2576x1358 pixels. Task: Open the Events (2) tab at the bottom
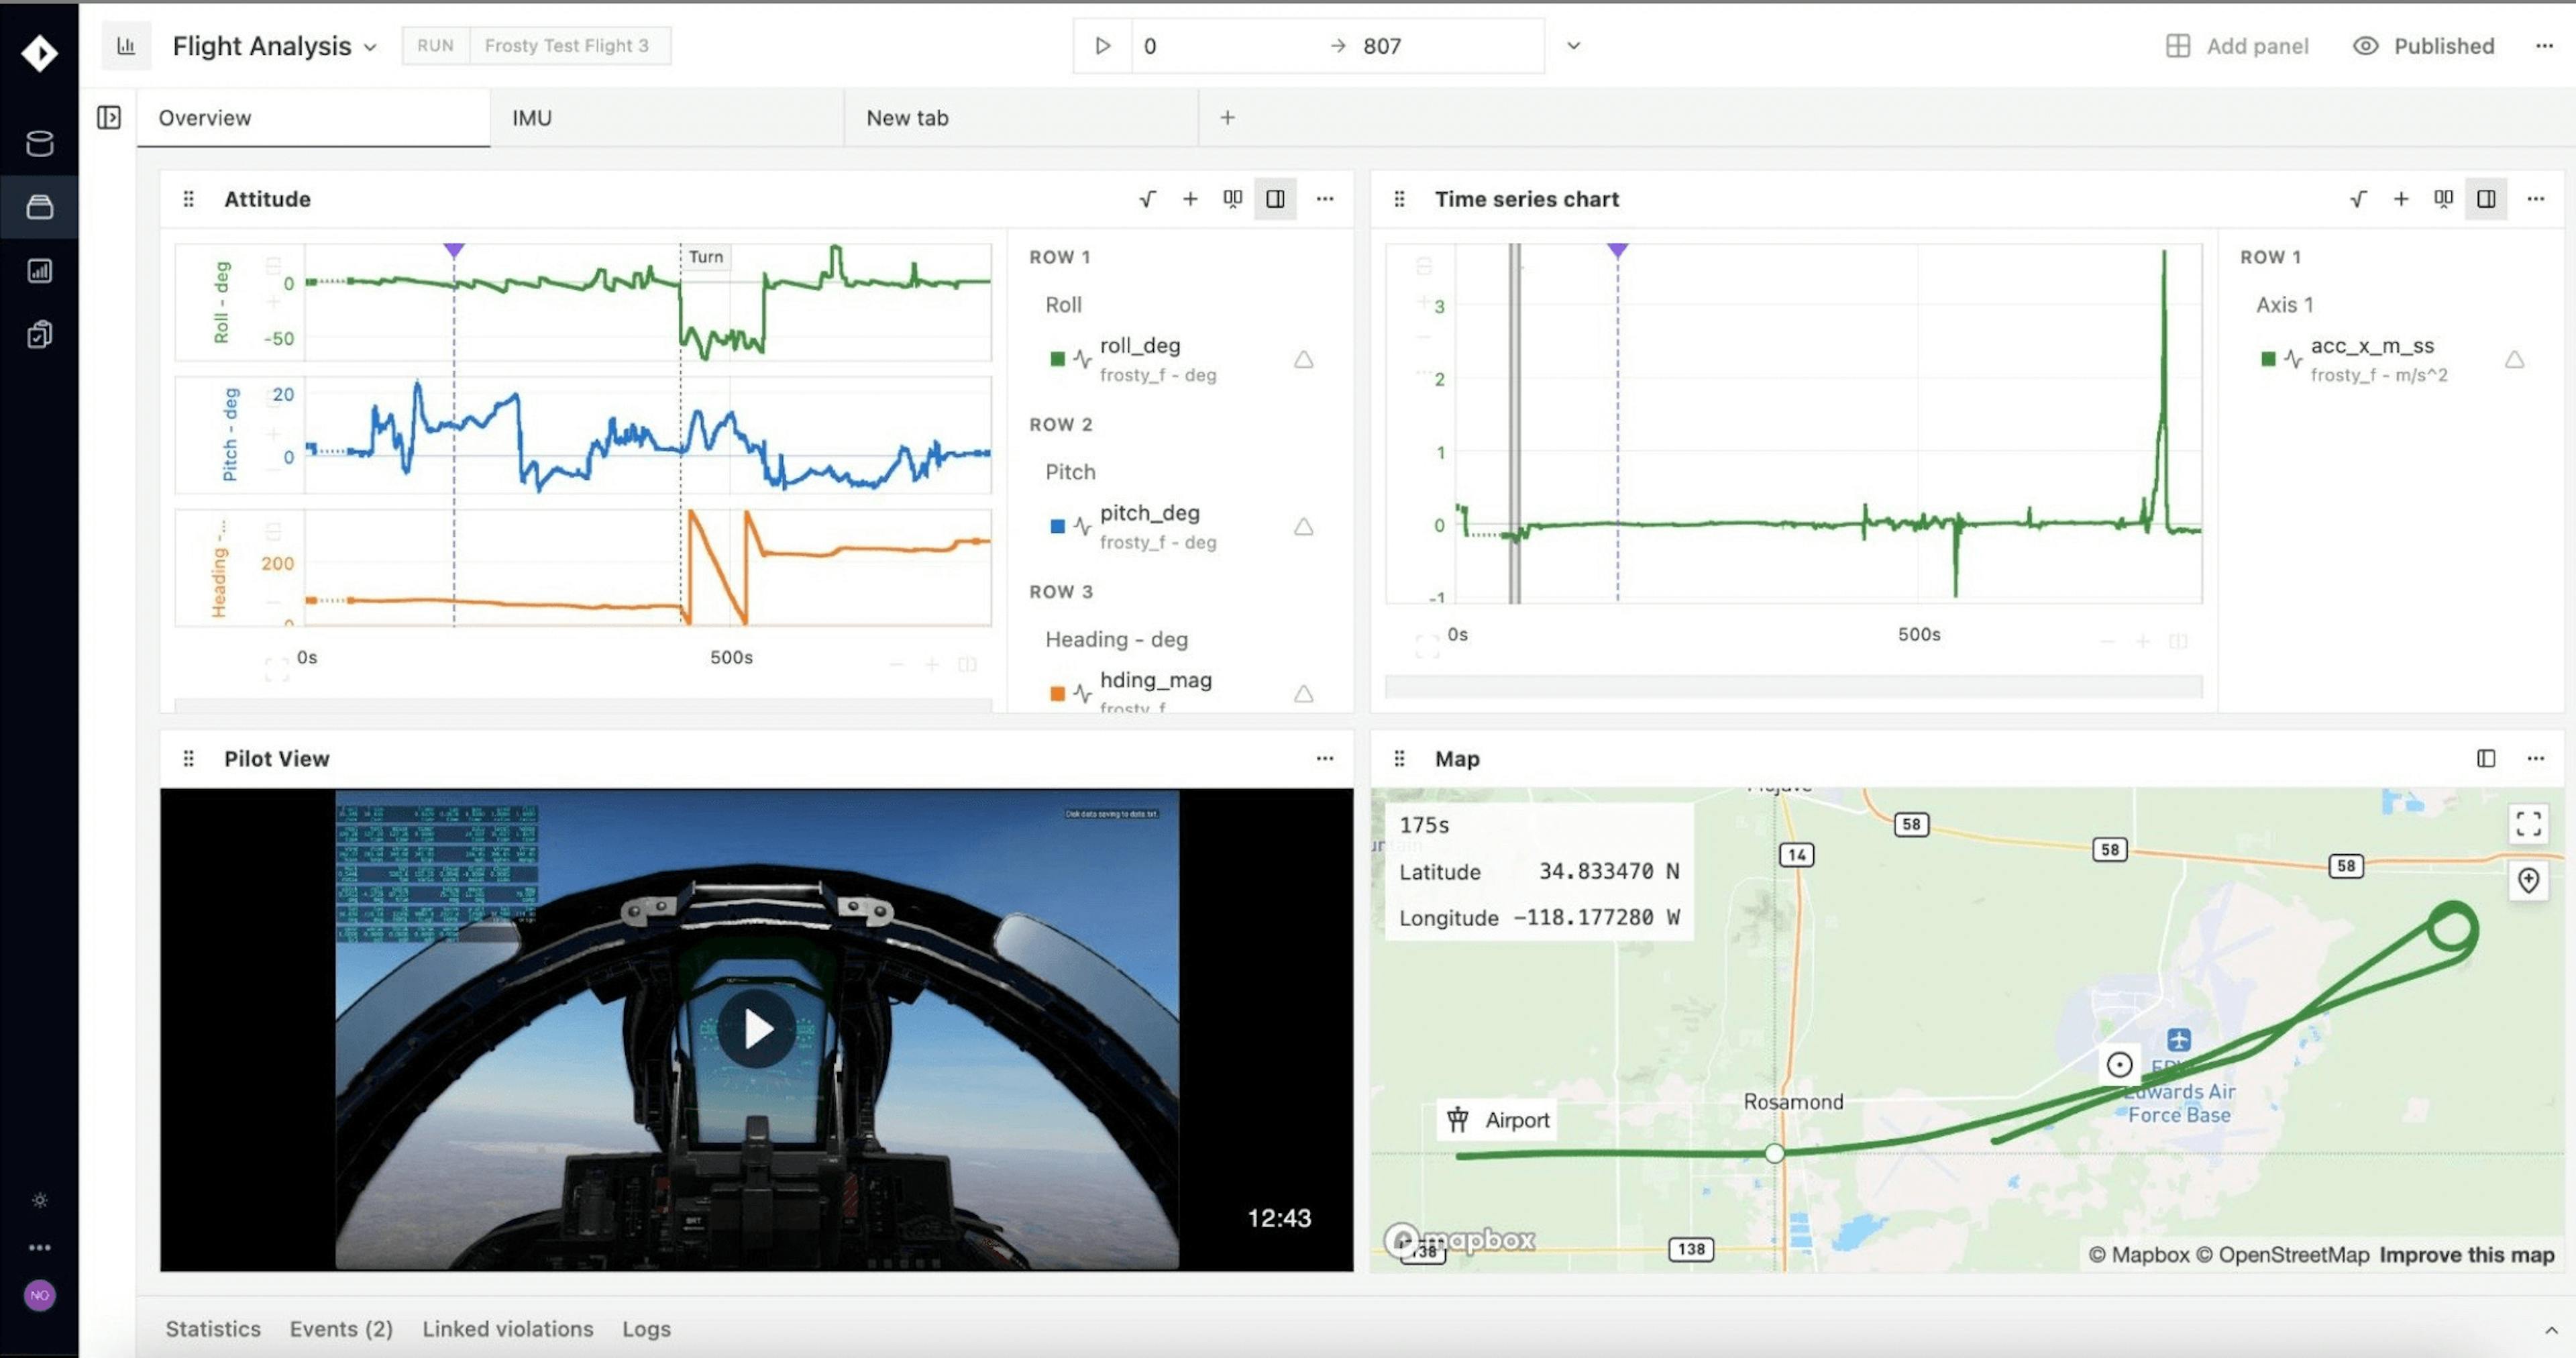pyautogui.click(x=341, y=1329)
